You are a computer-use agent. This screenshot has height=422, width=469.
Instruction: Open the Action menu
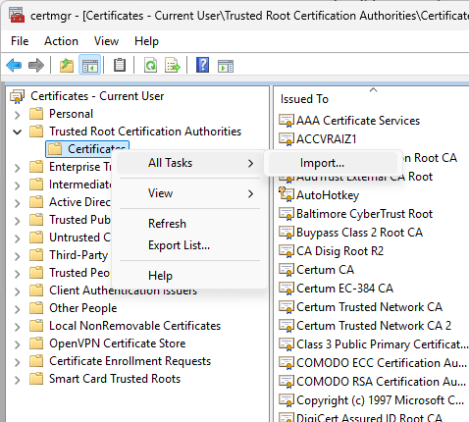tap(61, 41)
